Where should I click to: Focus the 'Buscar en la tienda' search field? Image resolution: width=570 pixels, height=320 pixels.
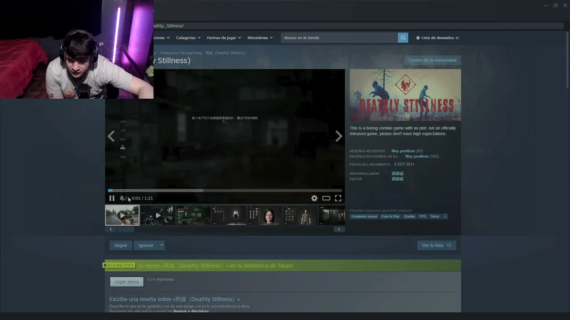[340, 38]
